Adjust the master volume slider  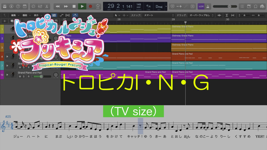tap(225, 6)
